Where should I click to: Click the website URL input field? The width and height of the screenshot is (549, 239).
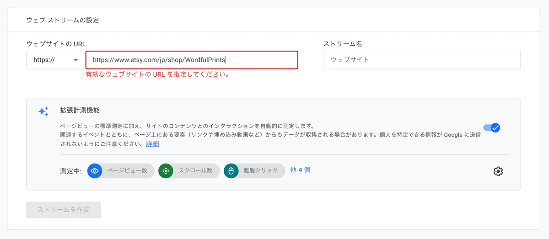click(x=192, y=60)
